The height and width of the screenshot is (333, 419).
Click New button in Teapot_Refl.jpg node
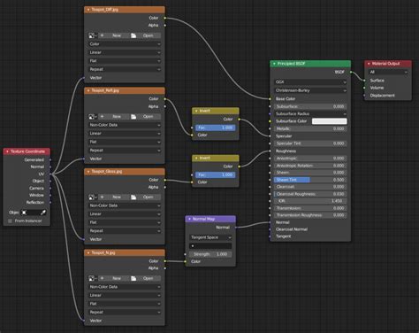[x=114, y=117]
